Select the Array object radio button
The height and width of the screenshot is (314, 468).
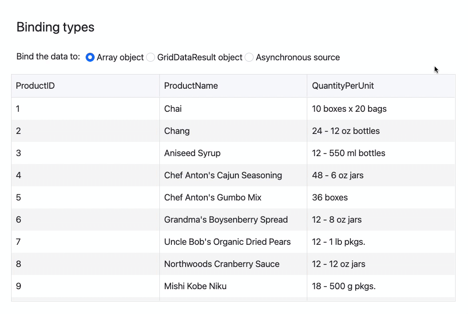(90, 57)
